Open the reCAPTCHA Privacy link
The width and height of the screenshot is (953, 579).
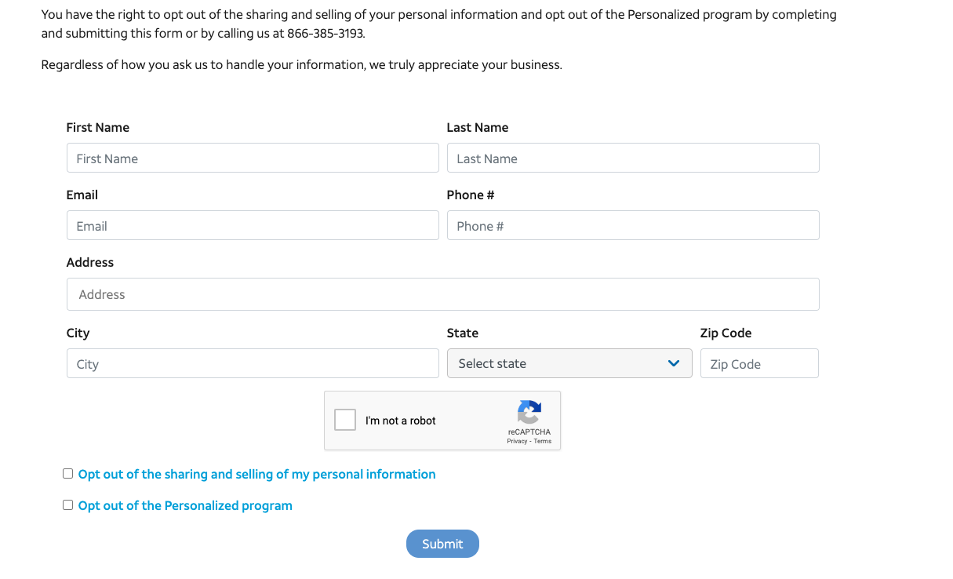click(x=516, y=441)
